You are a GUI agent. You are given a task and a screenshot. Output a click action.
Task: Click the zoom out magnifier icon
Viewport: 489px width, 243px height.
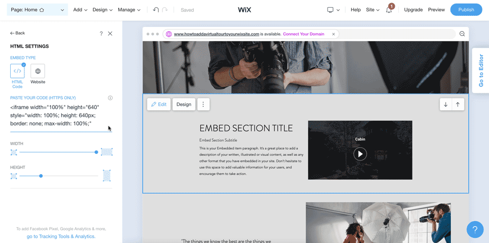pos(462,34)
